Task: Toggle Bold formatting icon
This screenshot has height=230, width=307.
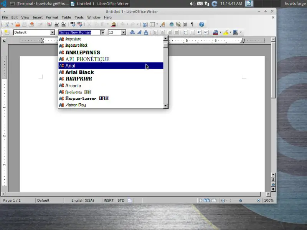Action: click(132, 32)
